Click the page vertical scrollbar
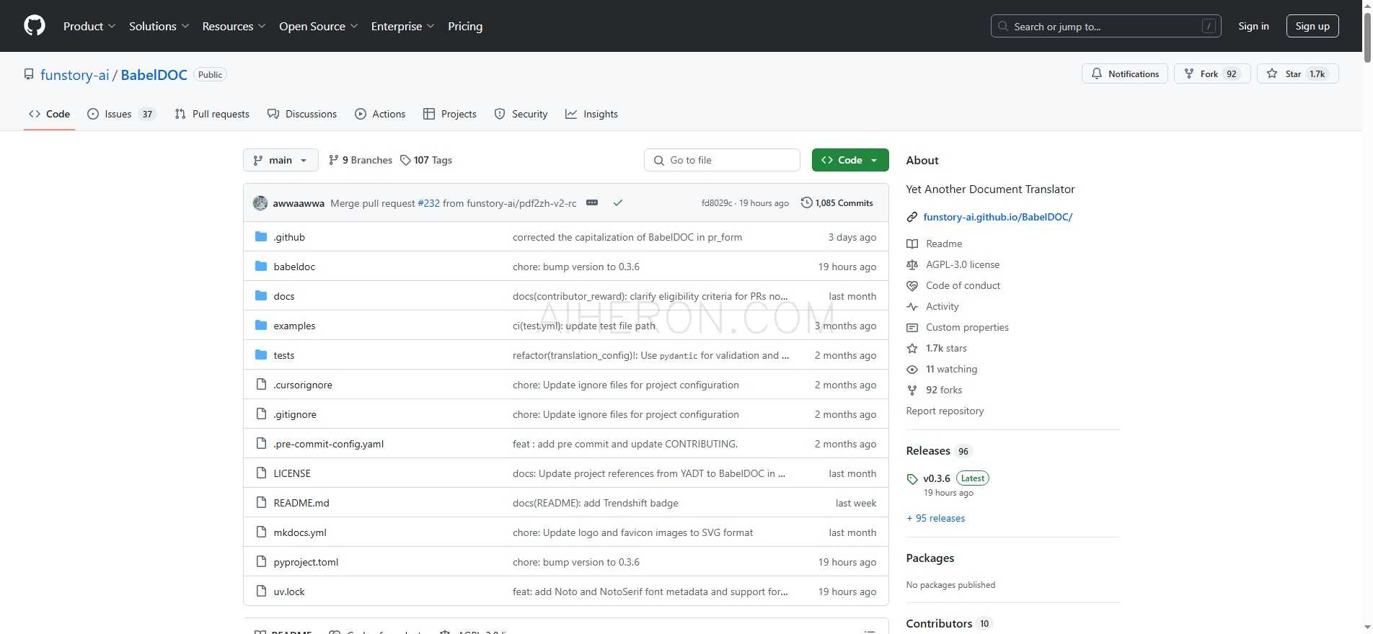Viewport: 1373px width, 634px height. [1367, 36]
